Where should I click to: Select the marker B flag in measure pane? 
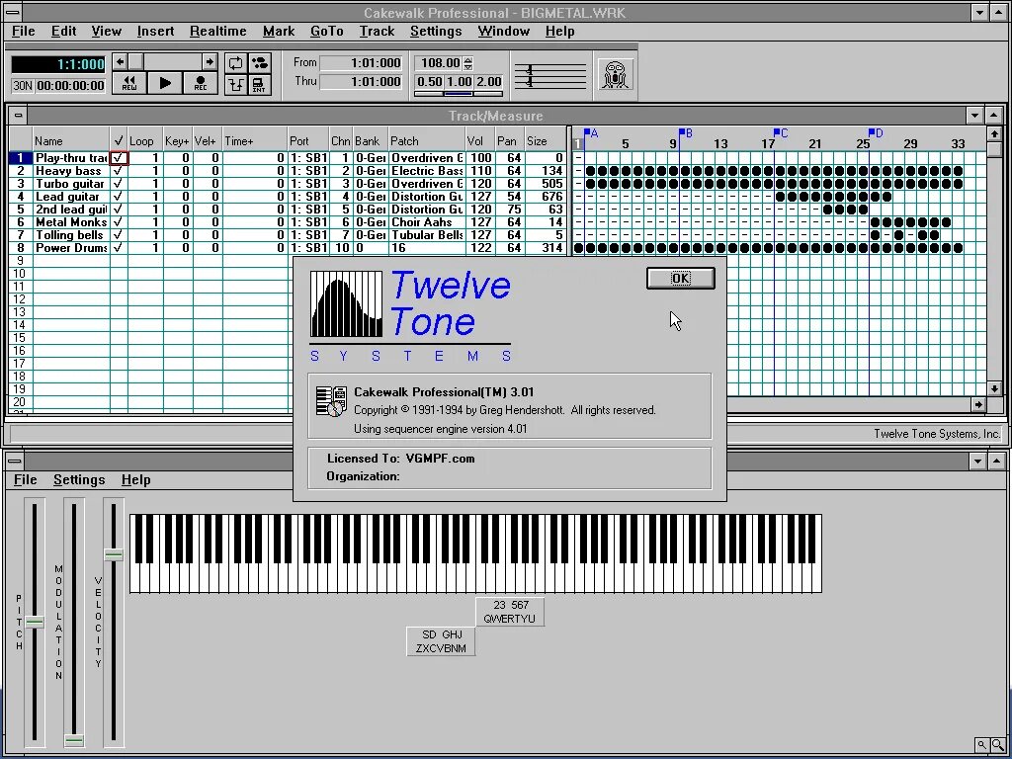pos(686,133)
